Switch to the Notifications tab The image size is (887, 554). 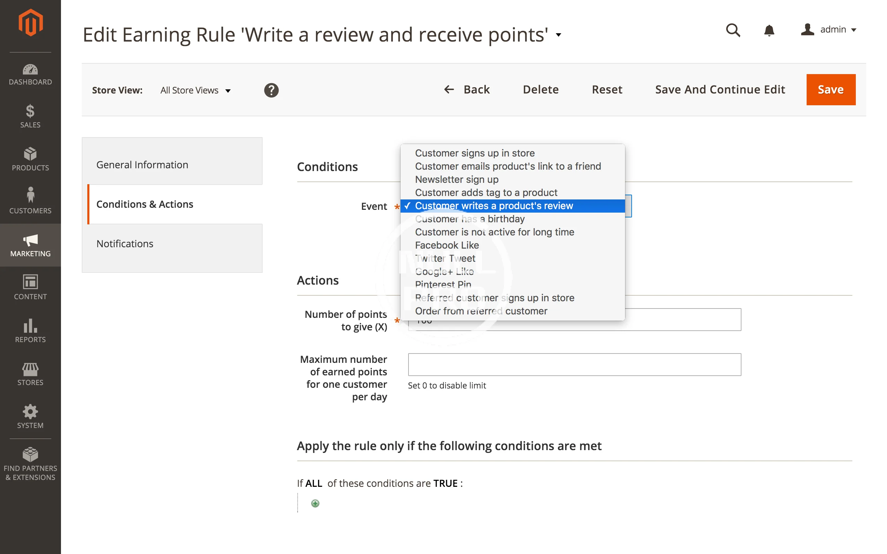pyautogui.click(x=125, y=244)
